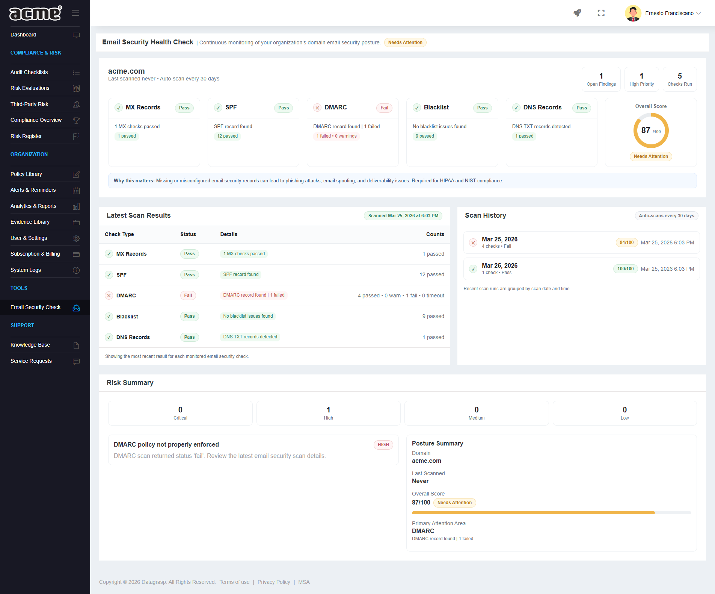Click Ernesto Franciscano's avatar picture

click(633, 13)
